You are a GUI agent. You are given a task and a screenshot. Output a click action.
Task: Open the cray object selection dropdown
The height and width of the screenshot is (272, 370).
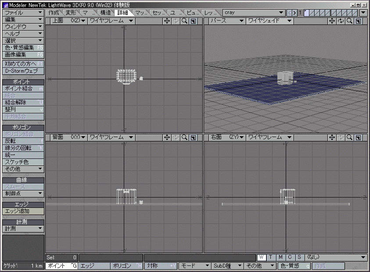[x=254, y=13]
